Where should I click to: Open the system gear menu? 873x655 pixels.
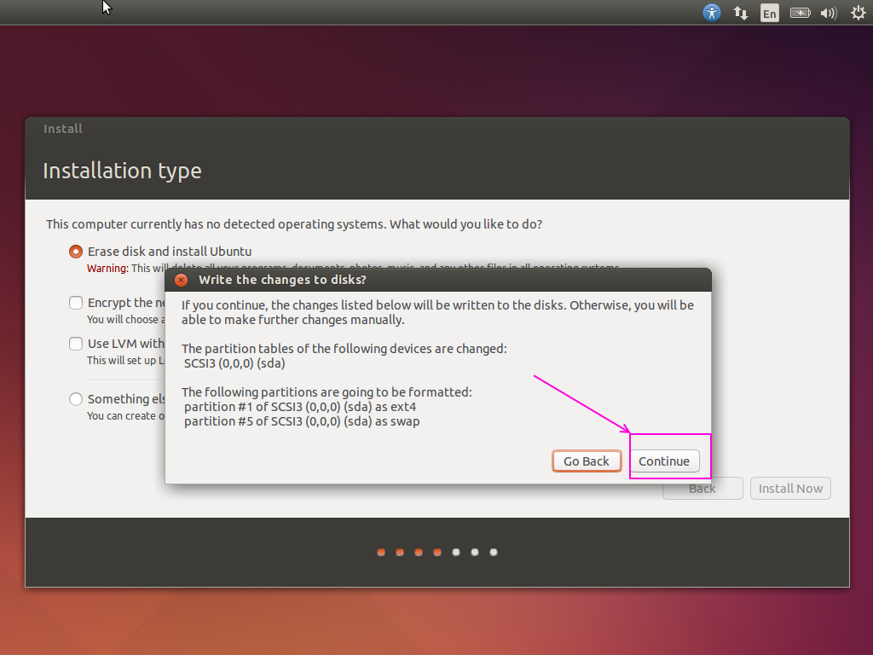tap(858, 13)
